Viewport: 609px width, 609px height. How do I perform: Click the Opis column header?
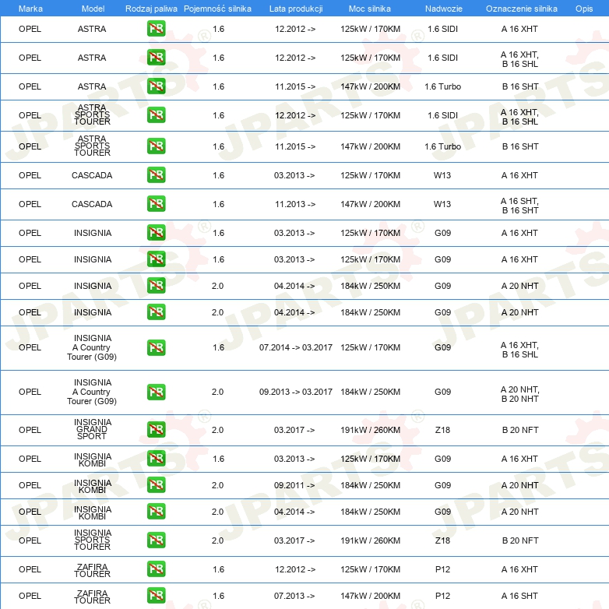583,9
